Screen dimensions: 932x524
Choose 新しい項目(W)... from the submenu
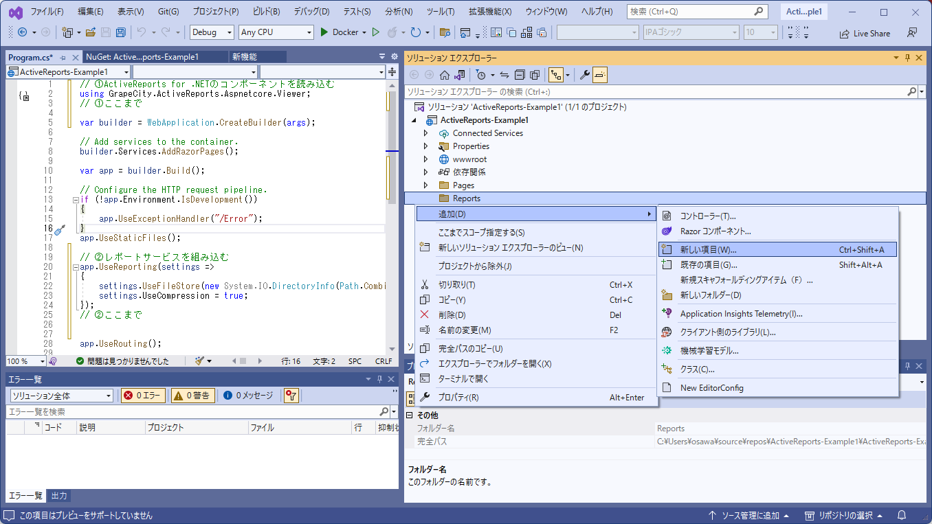coord(777,250)
